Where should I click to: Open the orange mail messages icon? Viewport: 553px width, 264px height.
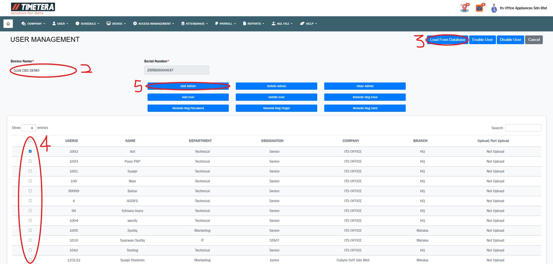click(x=480, y=8)
